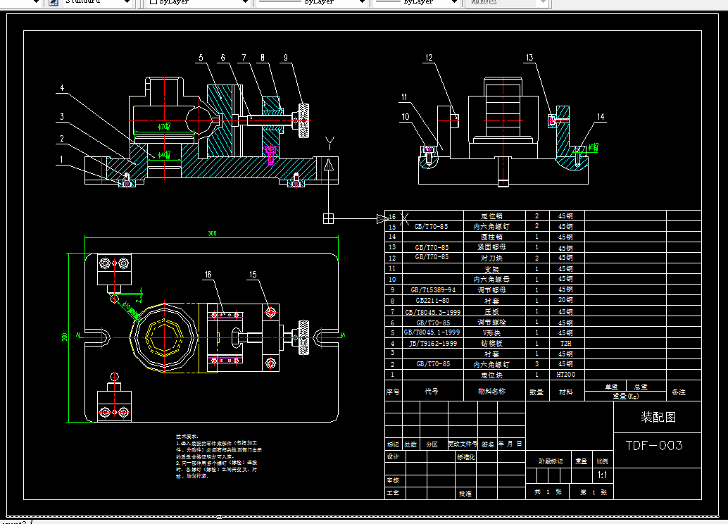
Task: Click the text style icon beside Standard
Action: pyautogui.click(x=53, y=3)
